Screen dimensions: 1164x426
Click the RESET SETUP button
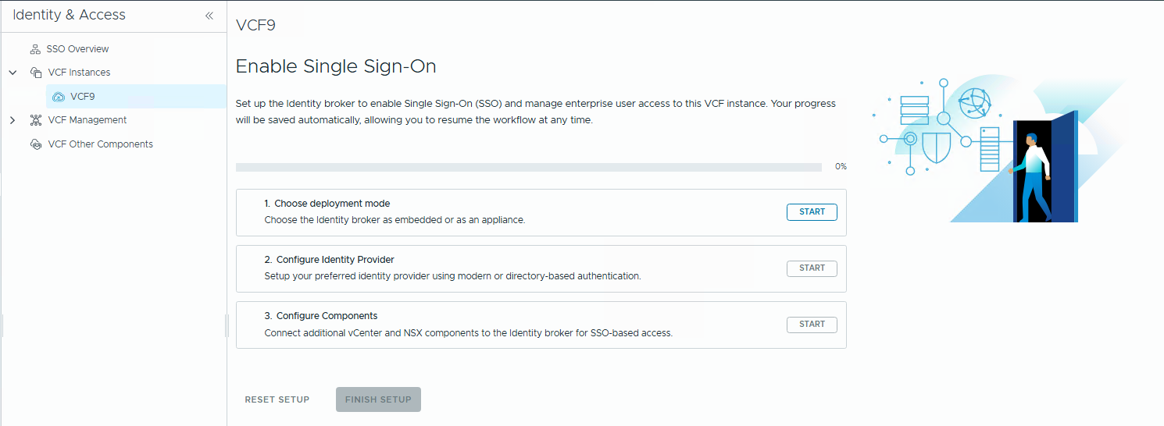click(x=277, y=399)
